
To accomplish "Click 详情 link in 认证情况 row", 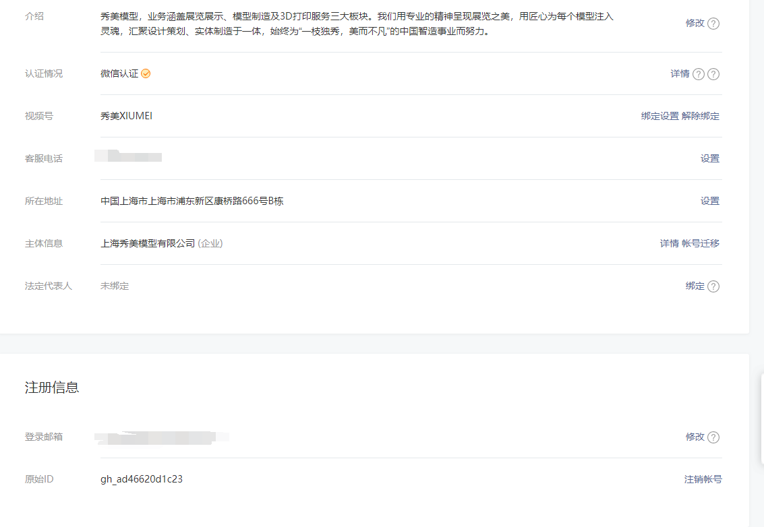I will 680,74.
